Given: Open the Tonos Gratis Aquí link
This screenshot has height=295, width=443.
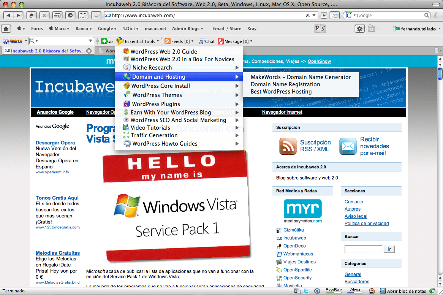Looking at the screenshot, I should coord(57,198).
